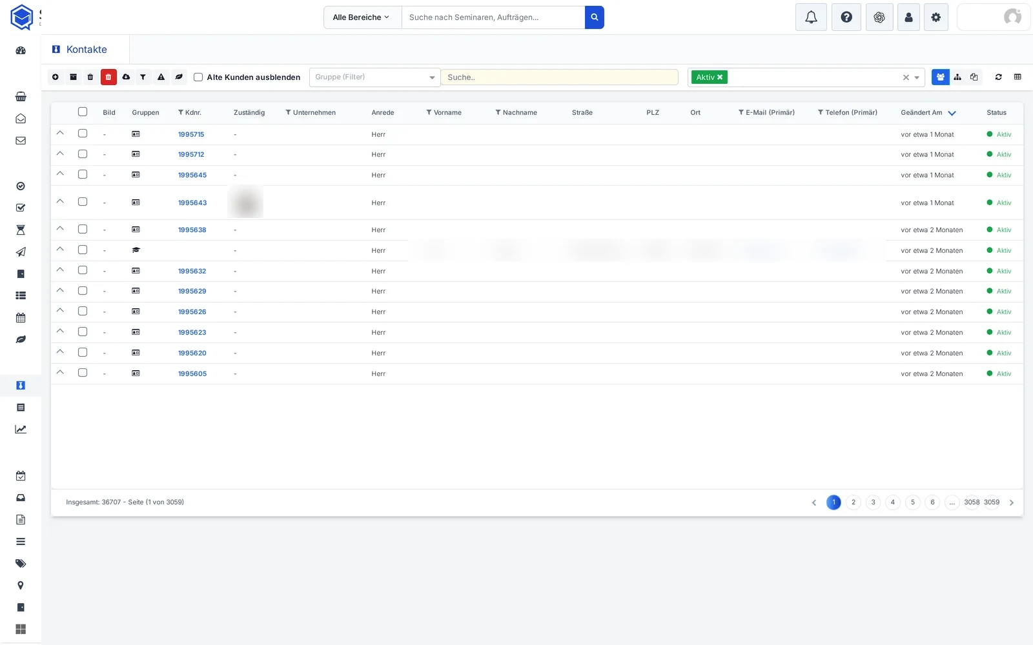Click the plus add contact icon

pyautogui.click(x=56, y=77)
